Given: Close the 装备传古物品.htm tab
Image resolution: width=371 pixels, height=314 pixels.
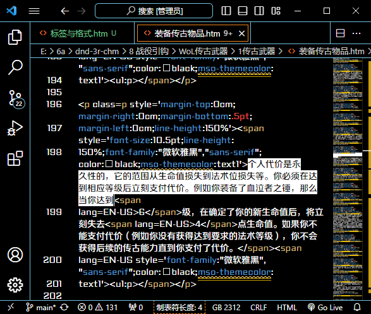Looking at the screenshot, I should pos(241,33).
